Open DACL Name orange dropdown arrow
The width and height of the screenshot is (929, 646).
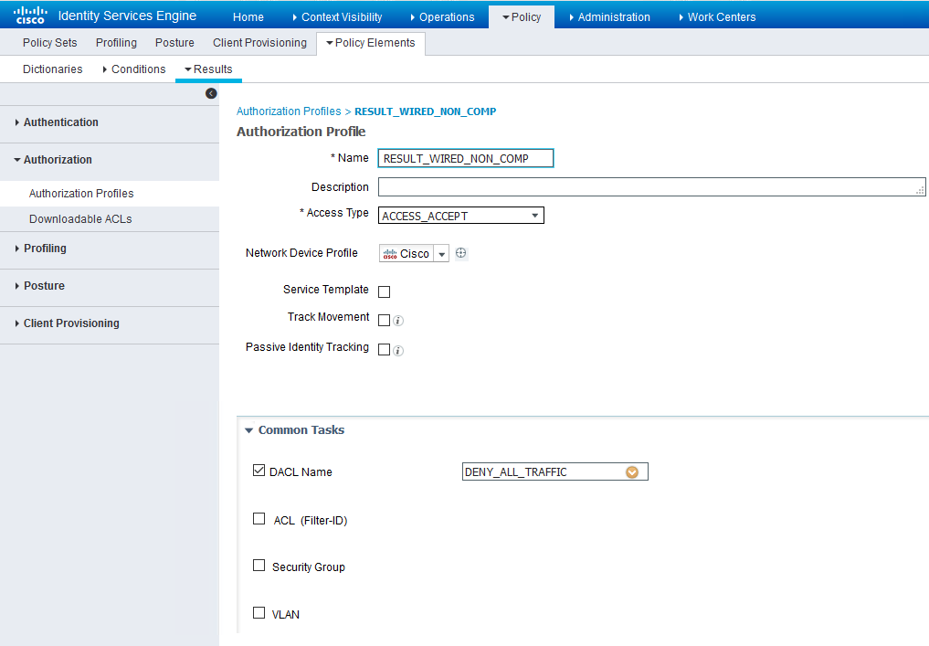pyautogui.click(x=632, y=472)
